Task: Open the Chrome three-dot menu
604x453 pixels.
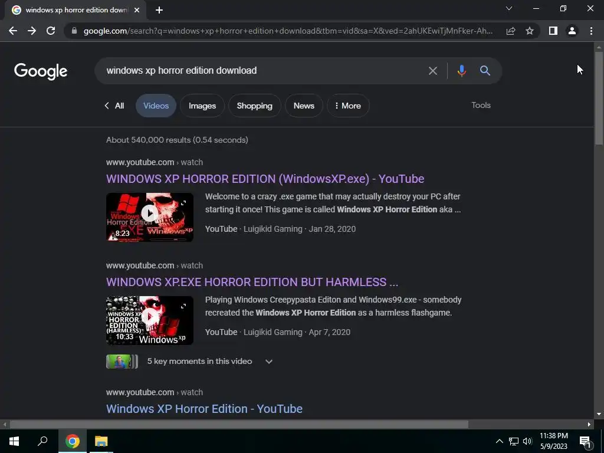Action: coord(591,31)
